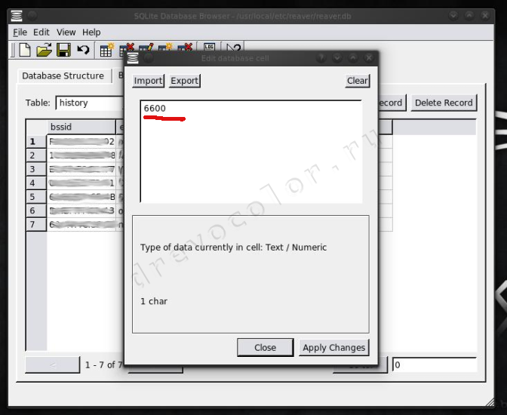The height and width of the screenshot is (415, 507).
Task: Open the SQL log window icon
Action: (209, 47)
